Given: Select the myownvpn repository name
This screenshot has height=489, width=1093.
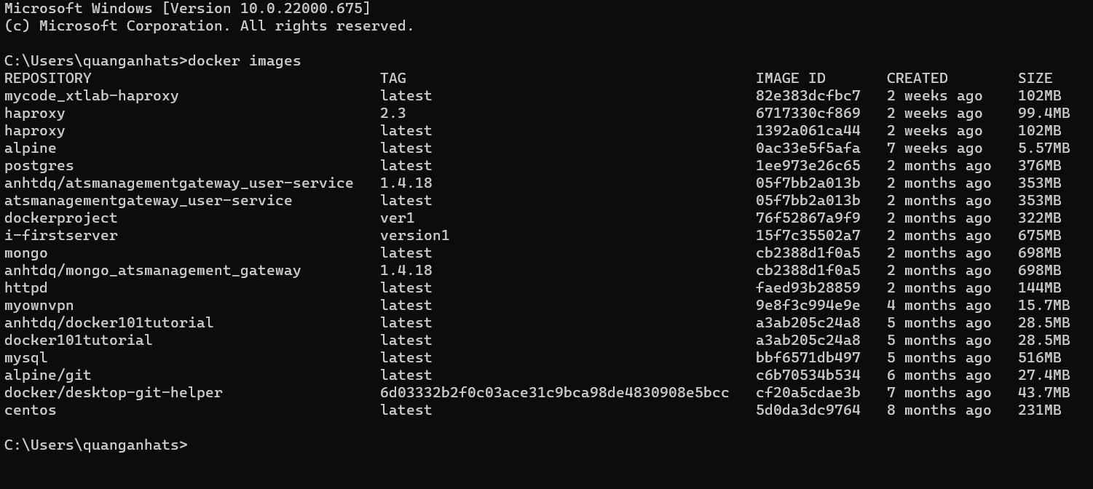Looking at the screenshot, I should (x=39, y=306).
